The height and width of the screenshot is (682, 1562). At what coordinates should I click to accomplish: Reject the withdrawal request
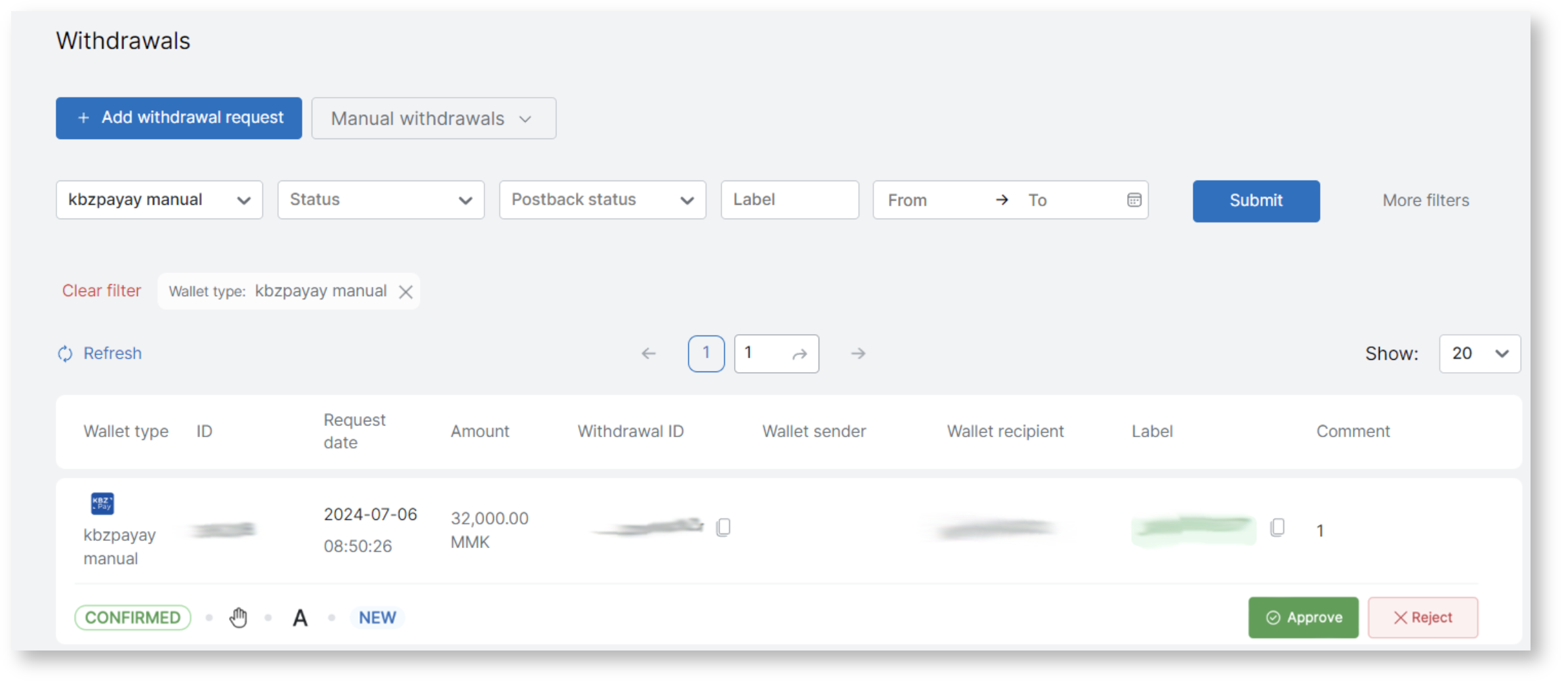click(x=1422, y=618)
